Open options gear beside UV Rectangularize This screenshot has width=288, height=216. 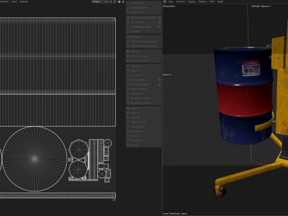click(160, 85)
